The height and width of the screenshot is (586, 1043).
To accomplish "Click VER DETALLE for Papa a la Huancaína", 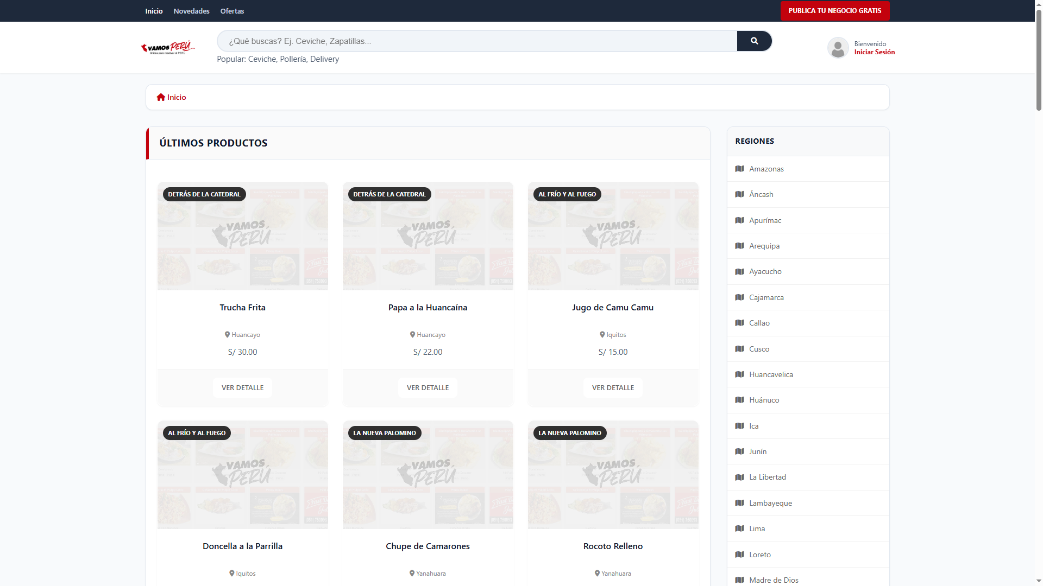I will coord(428,388).
